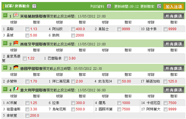Click the odds value 5.00 for 曼城
186x119 pixels.
click(34, 35)
